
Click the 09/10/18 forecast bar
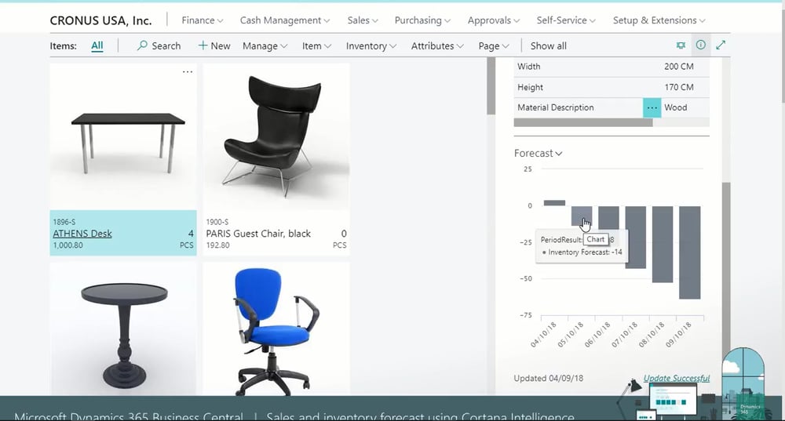coord(689,252)
